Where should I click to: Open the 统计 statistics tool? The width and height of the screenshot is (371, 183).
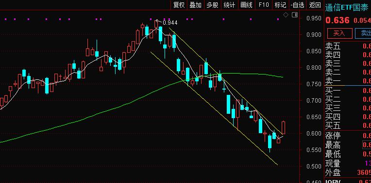[x=229, y=5]
